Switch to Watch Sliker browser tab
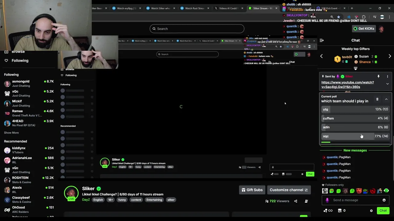 click(160, 8)
